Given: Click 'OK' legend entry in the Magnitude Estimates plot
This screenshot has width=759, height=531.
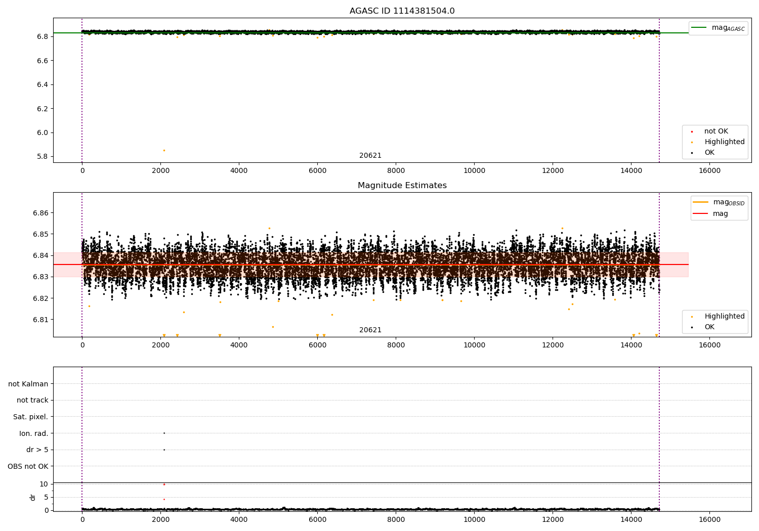Looking at the screenshot, I should (709, 327).
